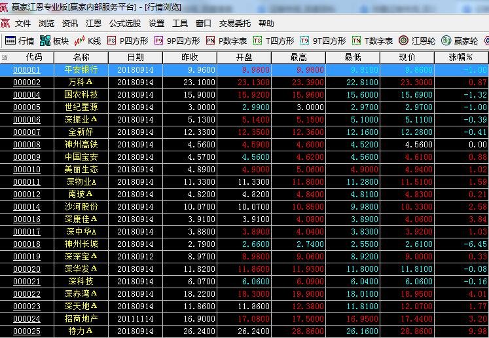
Task: Select the 南玻A name cell
Action: 81,194
